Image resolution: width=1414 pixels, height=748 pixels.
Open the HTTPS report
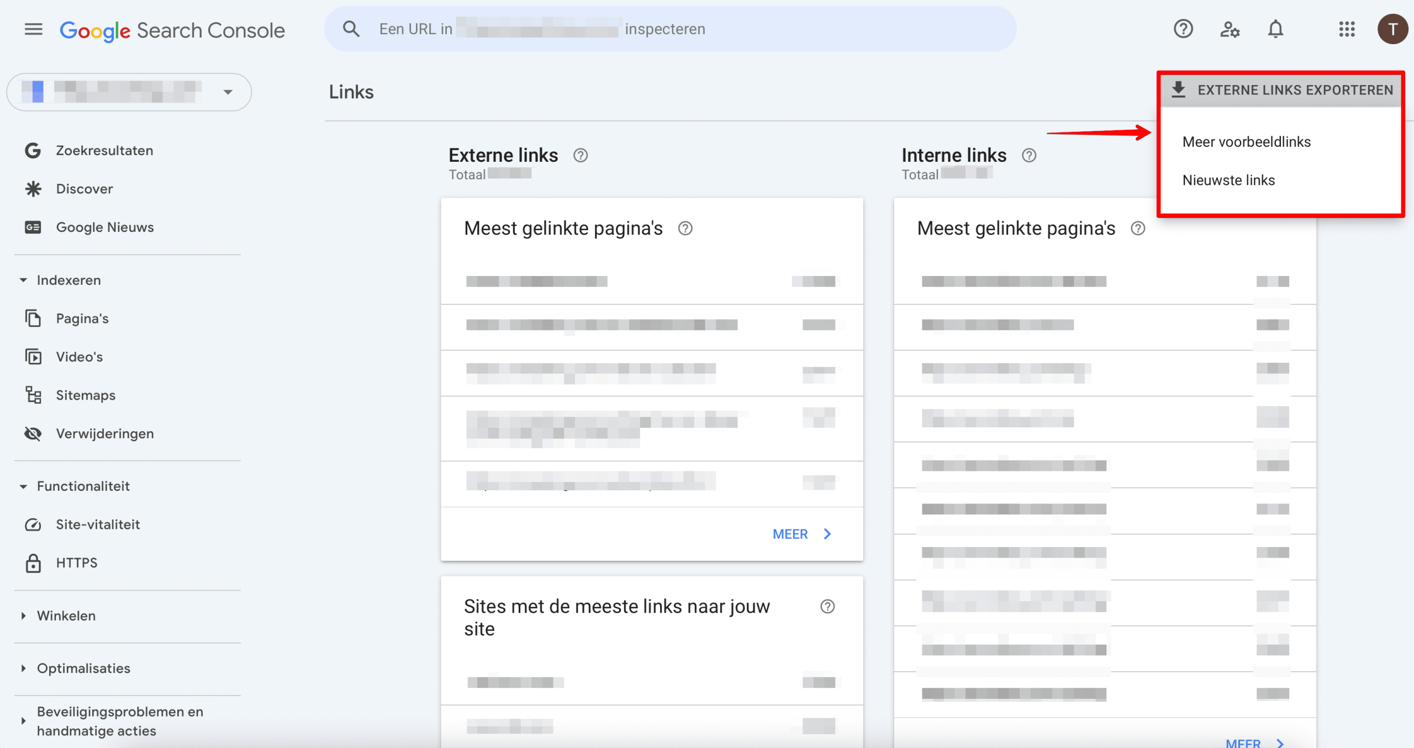pyautogui.click(x=77, y=563)
